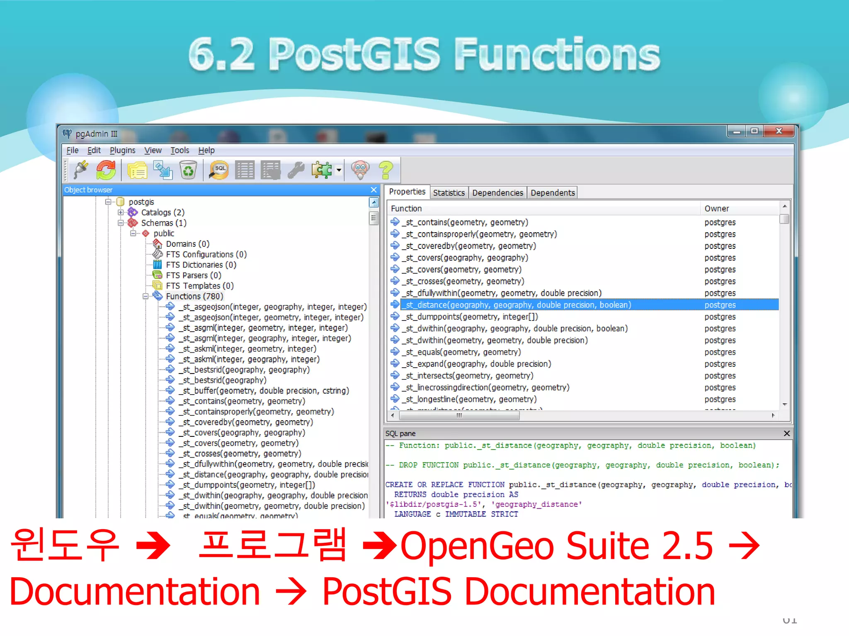Switch to the Statistics tab
The height and width of the screenshot is (636, 849).
[x=449, y=193]
